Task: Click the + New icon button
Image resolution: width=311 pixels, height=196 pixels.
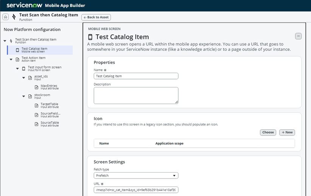Action: point(287,132)
